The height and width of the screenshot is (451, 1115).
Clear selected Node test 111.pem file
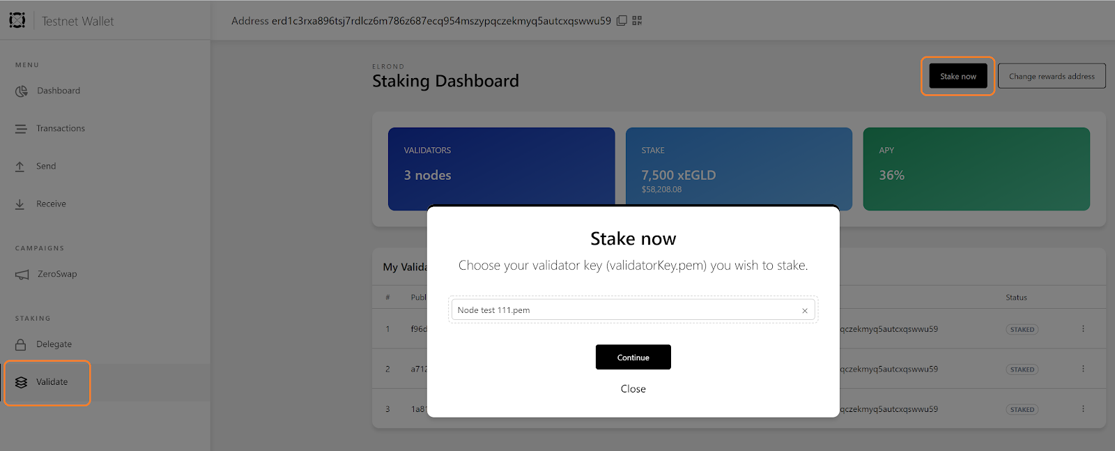805,311
